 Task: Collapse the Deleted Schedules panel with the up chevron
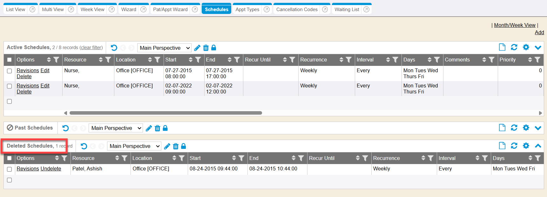538,146
